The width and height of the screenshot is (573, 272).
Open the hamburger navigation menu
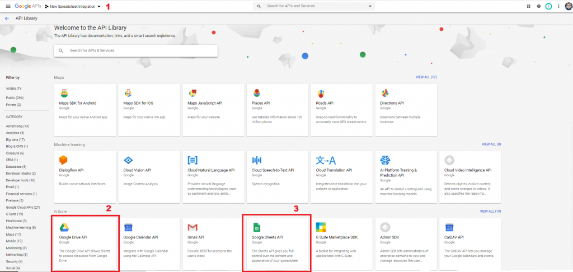pos(8,6)
